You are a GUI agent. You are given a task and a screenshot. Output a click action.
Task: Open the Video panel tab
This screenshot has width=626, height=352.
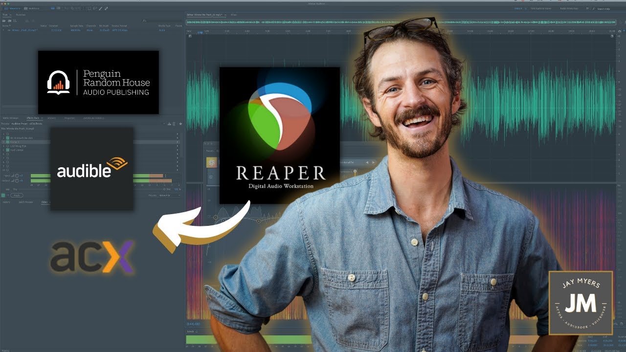click(x=44, y=202)
